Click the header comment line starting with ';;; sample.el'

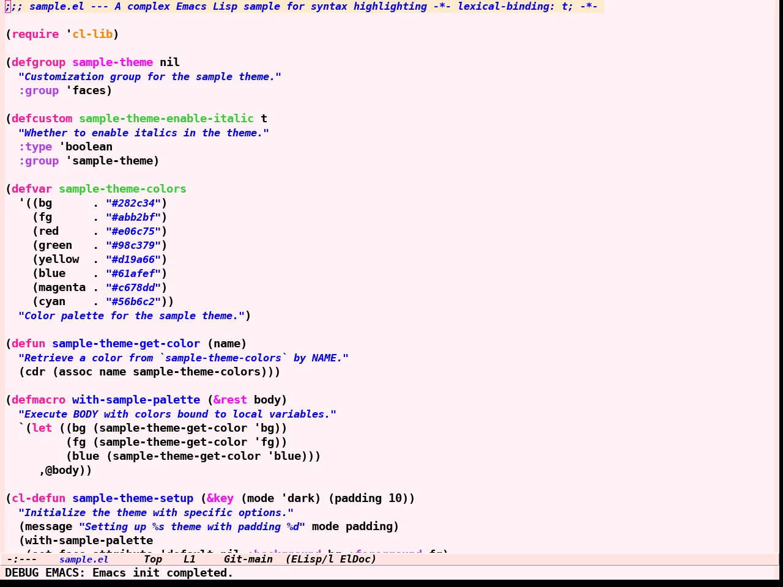pyautogui.click(x=302, y=6)
